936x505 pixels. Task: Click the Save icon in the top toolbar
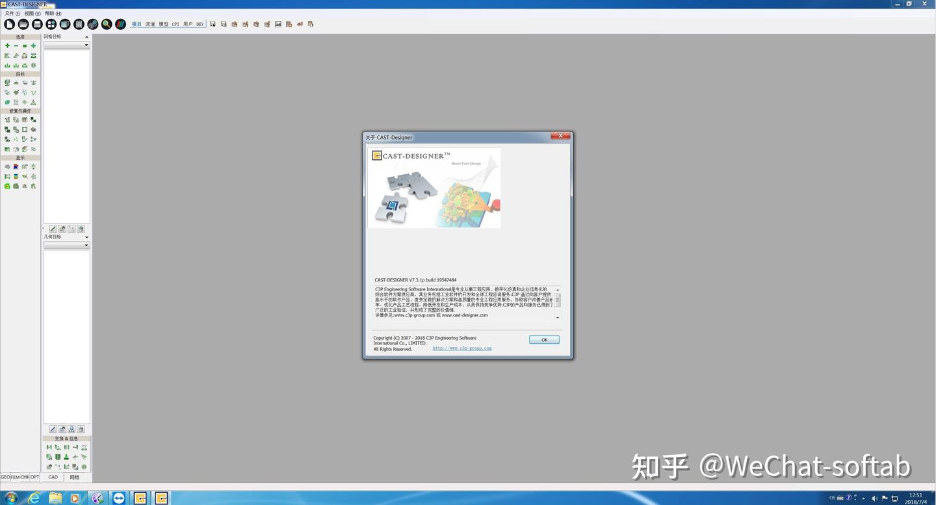(x=36, y=24)
